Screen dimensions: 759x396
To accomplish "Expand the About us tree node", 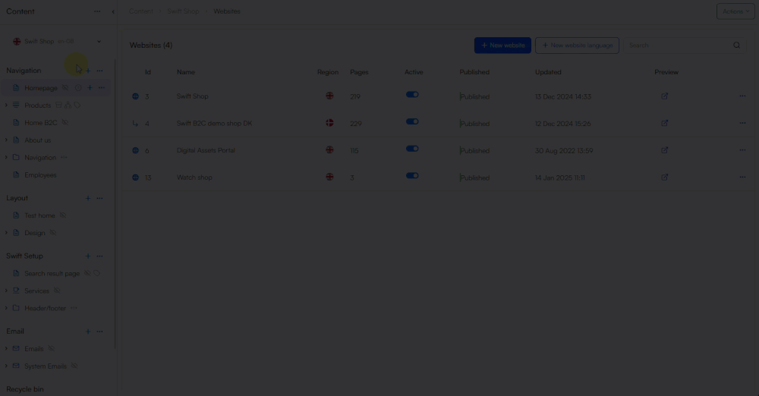I will click(6, 140).
